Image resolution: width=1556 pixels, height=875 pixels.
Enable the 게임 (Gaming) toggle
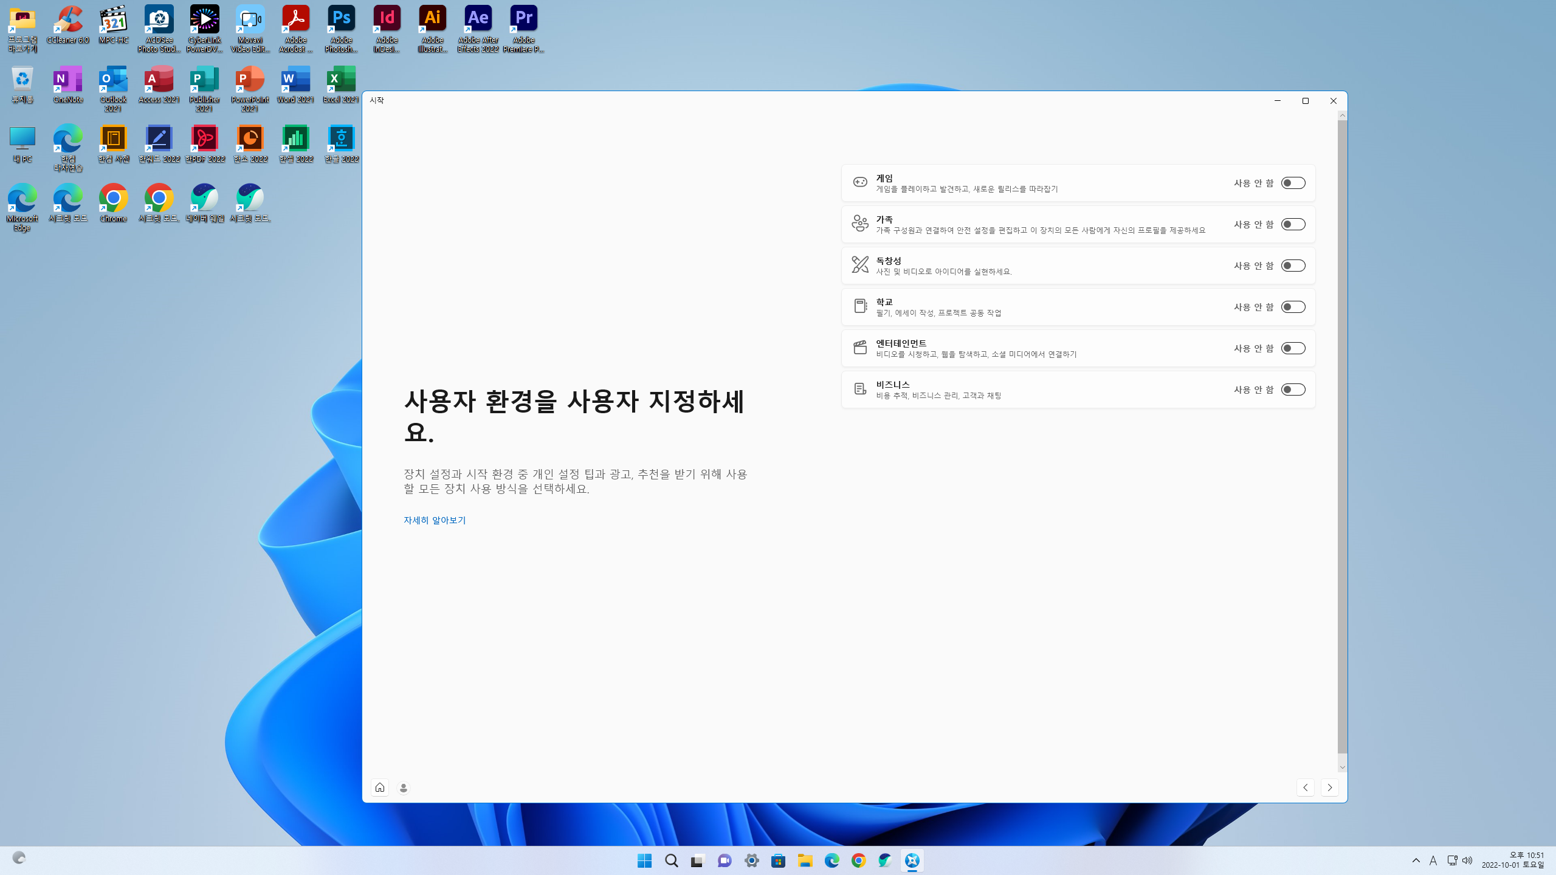click(1293, 183)
